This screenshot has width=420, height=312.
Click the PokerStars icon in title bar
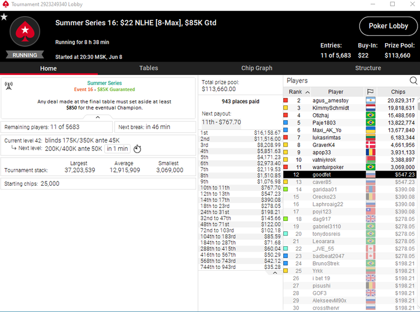tap(5, 4)
